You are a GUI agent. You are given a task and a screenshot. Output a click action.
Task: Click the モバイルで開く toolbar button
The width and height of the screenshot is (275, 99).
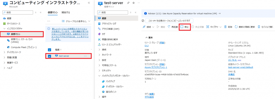[266, 27]
